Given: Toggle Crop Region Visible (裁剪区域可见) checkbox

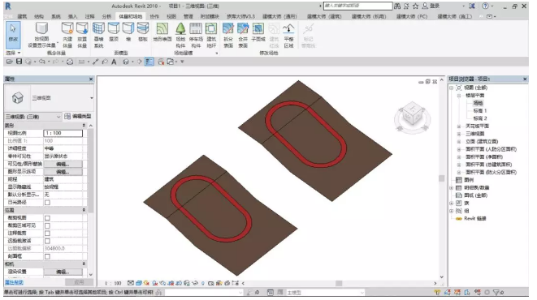Looking at the screenshot, I should [x=48, y=226].
